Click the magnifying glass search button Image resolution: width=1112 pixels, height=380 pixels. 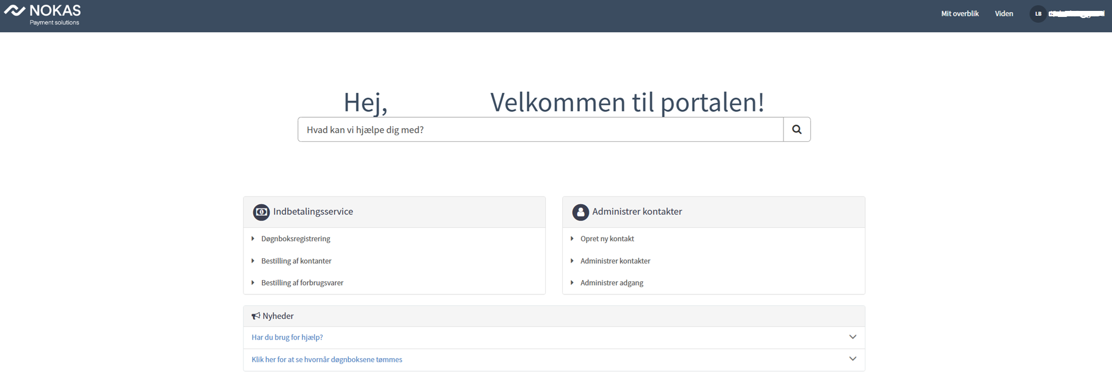[796, 129]
